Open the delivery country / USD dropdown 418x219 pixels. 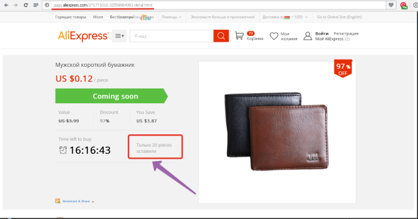[x=285, y=17]
